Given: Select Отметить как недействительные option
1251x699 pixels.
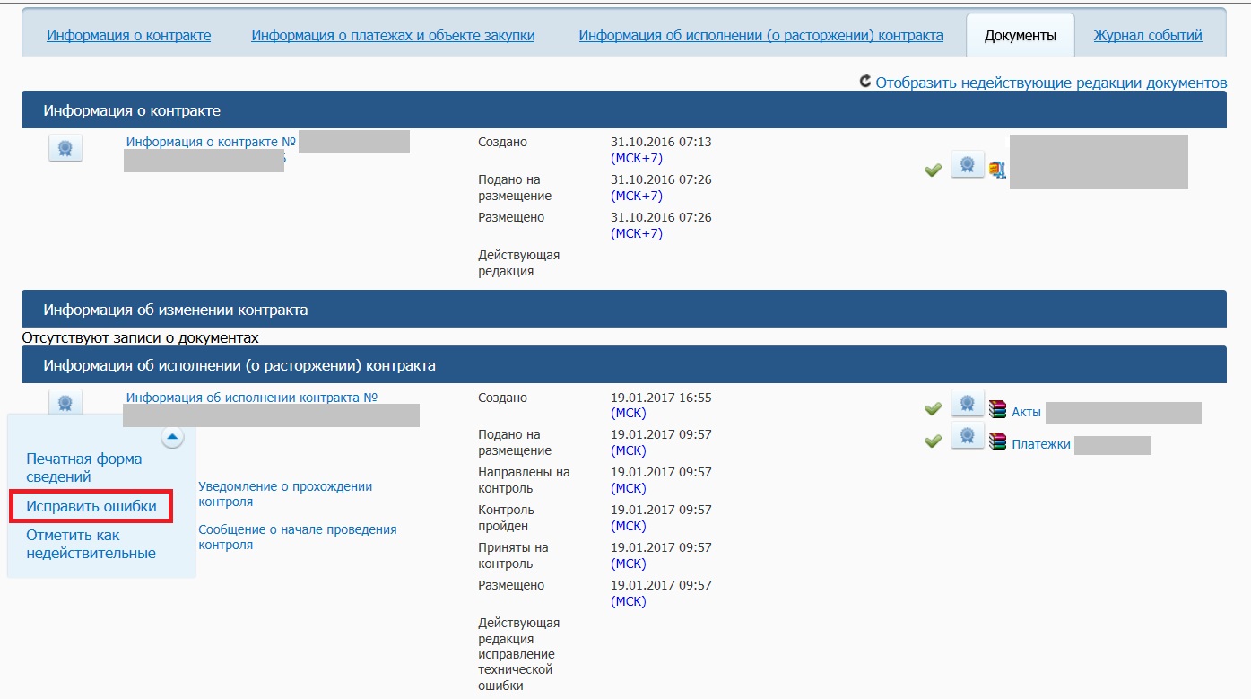Looking at the screenshot, I should (x=91, y=544).
